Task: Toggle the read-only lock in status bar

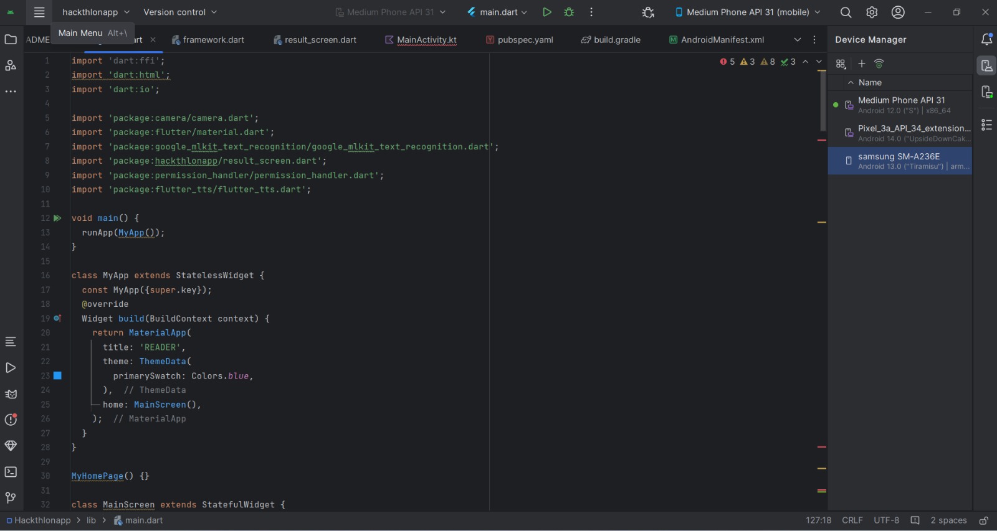Action: (983, 520)
